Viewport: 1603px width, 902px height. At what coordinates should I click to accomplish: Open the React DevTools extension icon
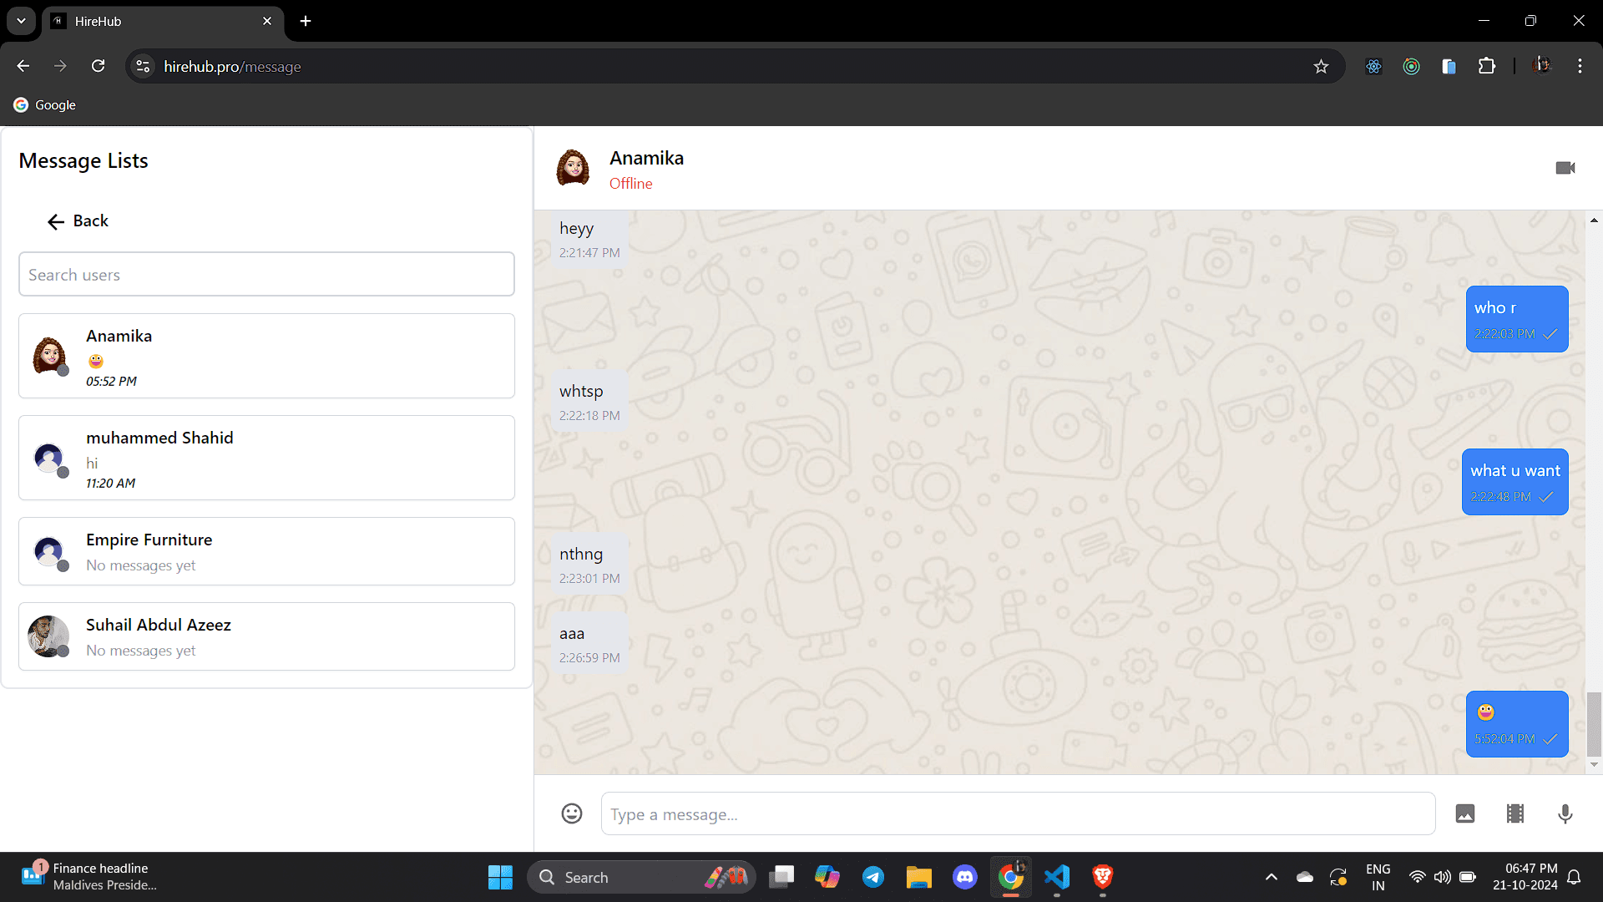pyautogui.click(x=1373, y=66)
